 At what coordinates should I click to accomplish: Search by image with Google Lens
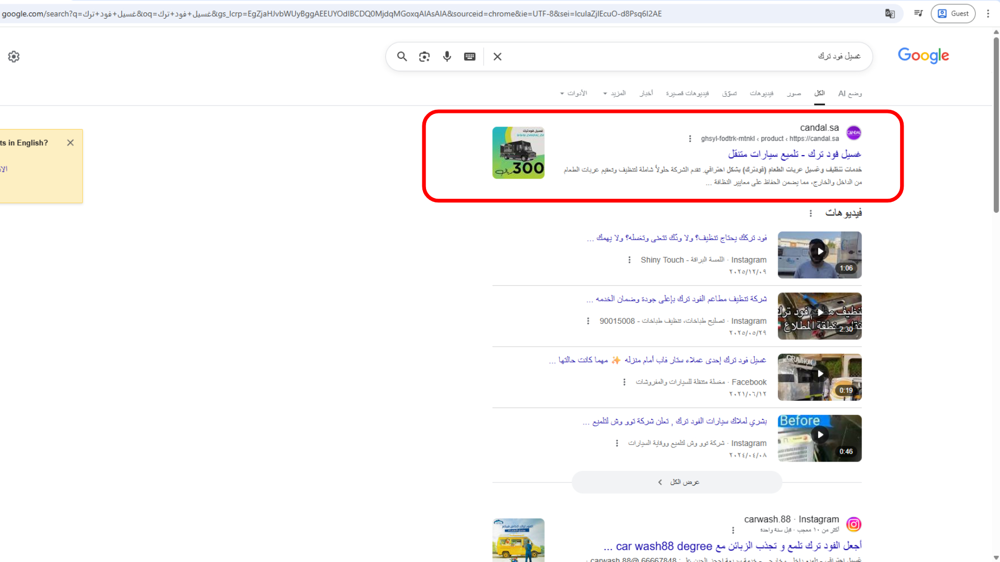pos(424,56)
